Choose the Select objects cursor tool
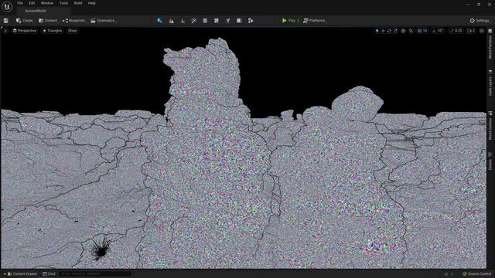This screenshot has width=495, height=278. 377,31
